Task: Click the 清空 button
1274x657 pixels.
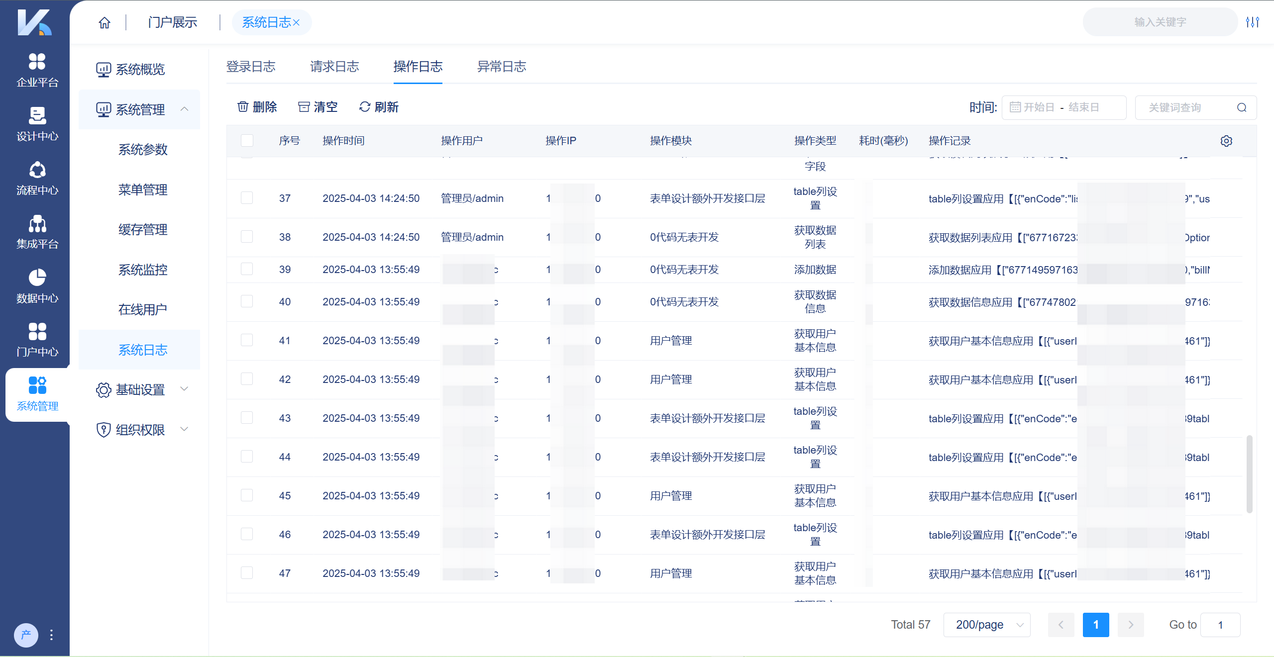Action: (318, 107)
